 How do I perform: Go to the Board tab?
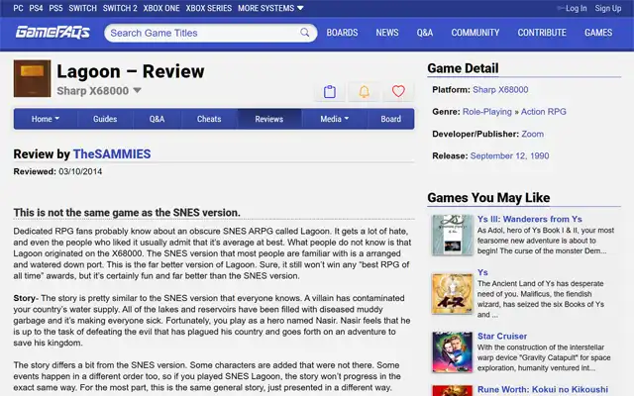[x=390, y=119]
